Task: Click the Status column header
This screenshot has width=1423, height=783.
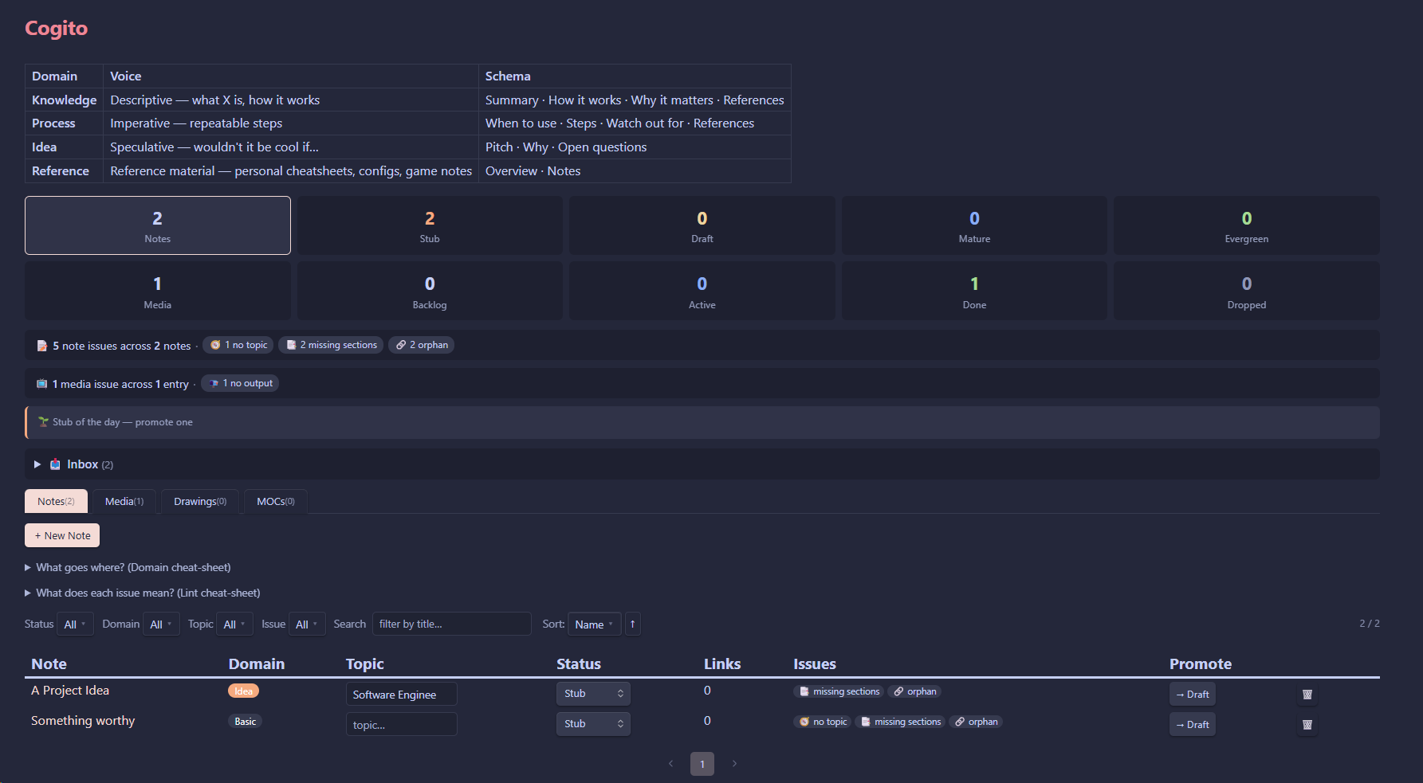Action: [579, 664]
